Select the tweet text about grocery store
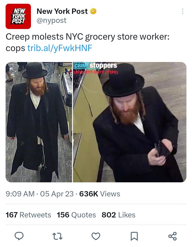Screen dimensions: 192x247 [87, 42]
